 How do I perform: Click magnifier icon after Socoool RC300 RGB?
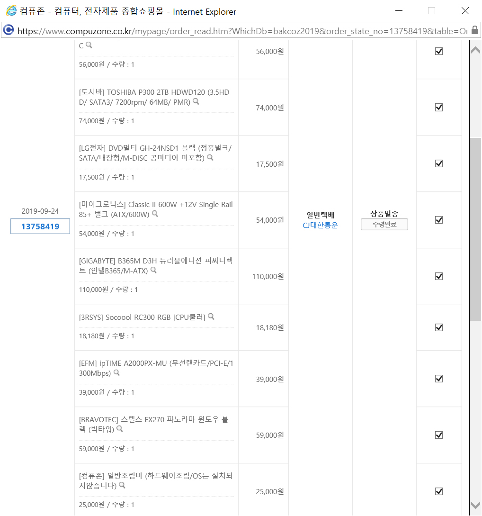[211, 317]
